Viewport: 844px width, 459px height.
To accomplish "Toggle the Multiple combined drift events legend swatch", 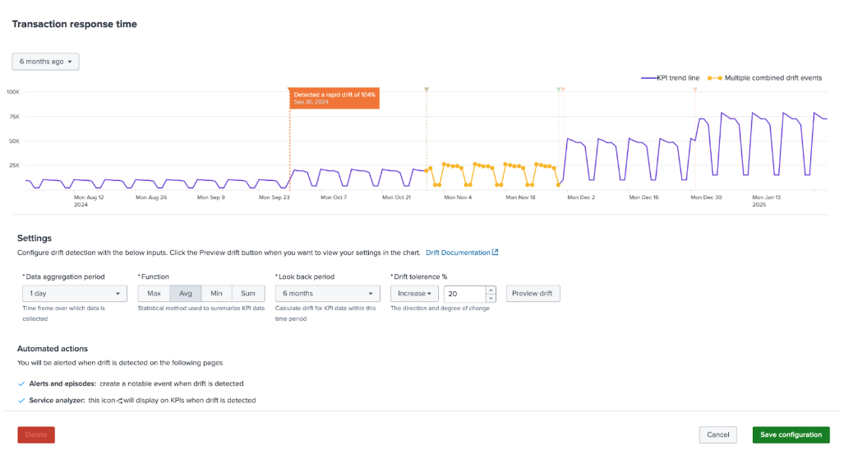I will pyautogui.click(x=715, y=78).
